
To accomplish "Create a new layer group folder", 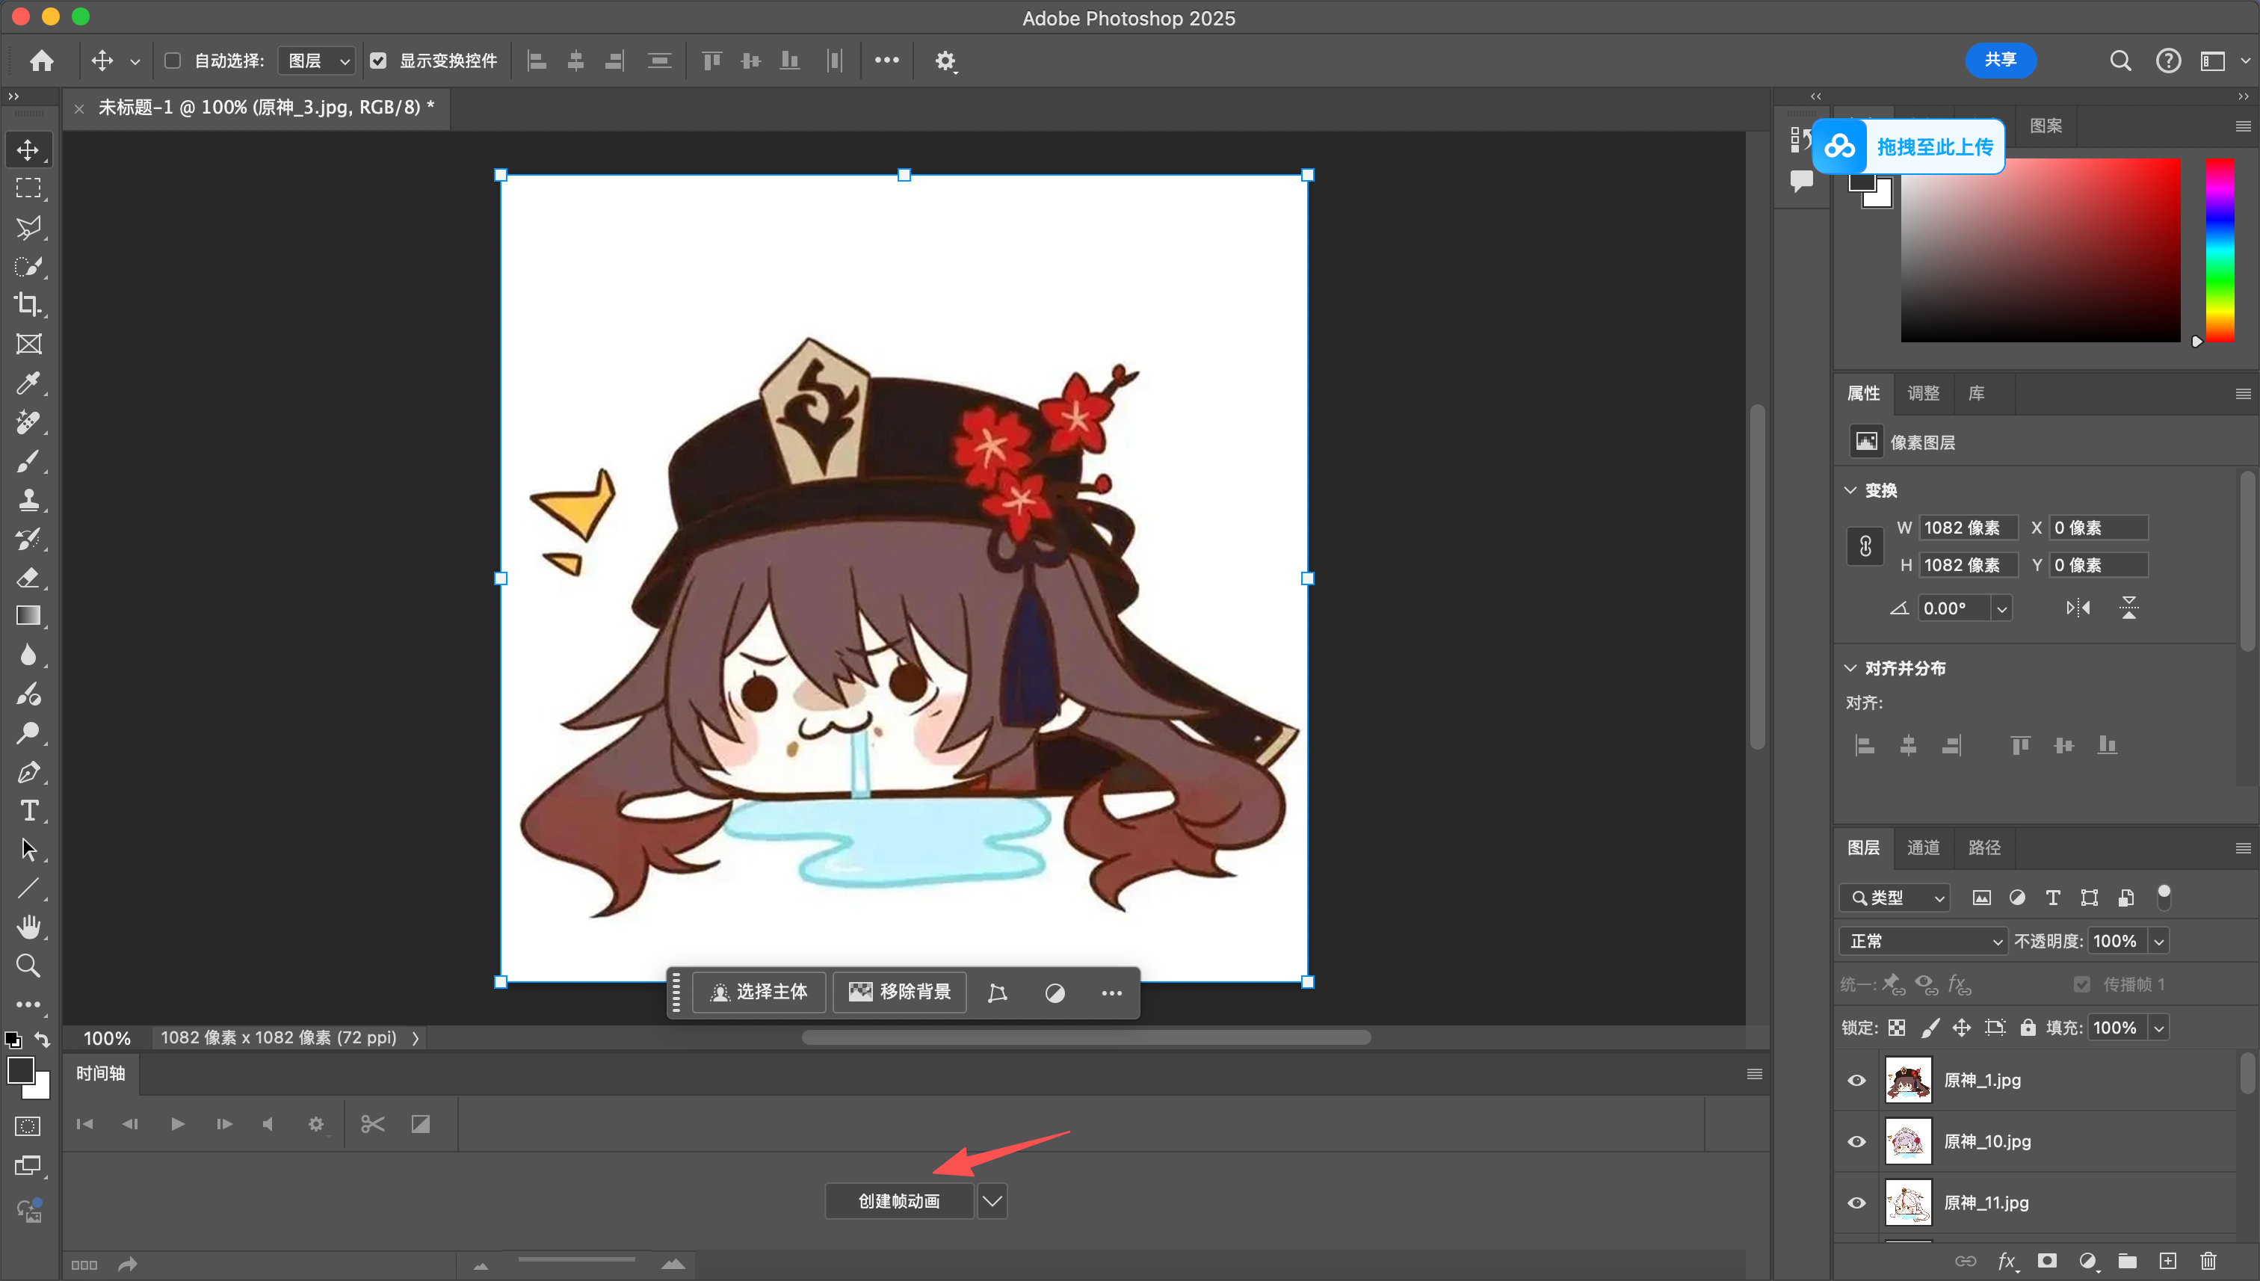I will click(x=2127, y=1262).
